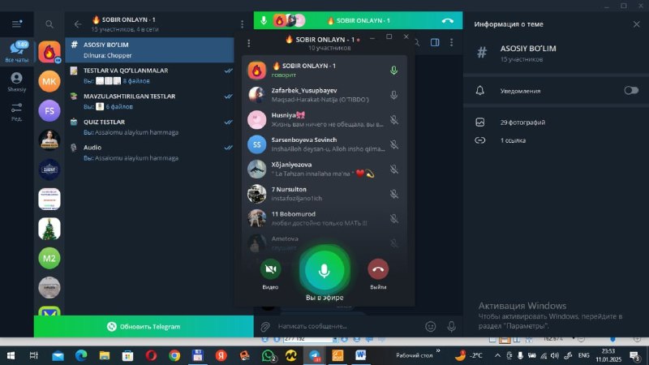
Task: Leave the voice chat with 'Выйти' button
Action: pos(378,269)
